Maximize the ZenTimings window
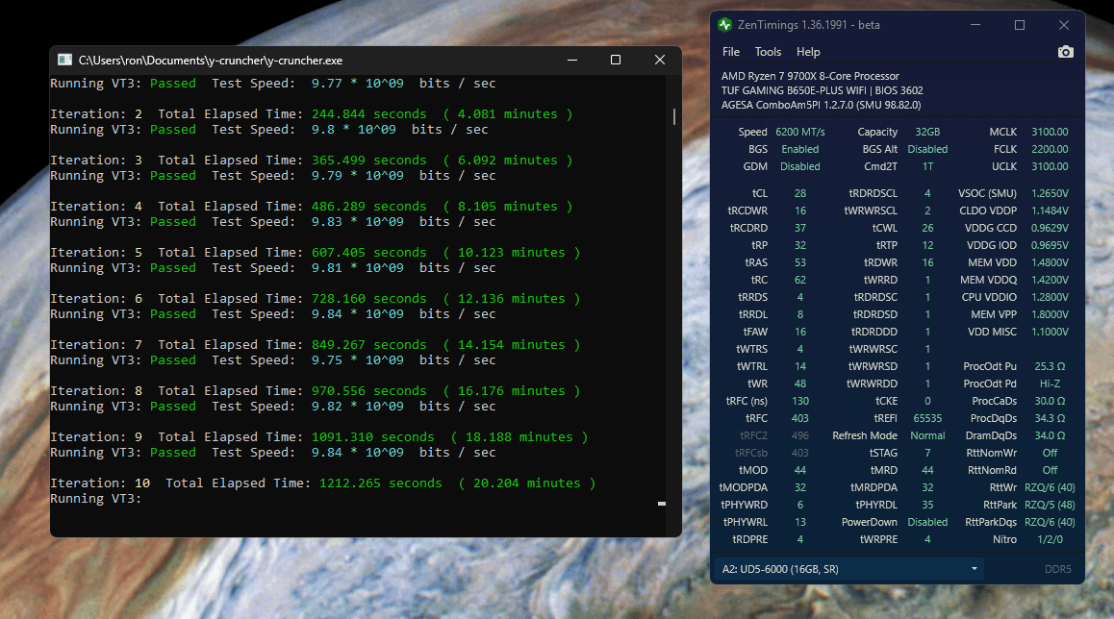This screenshot has width=1114, height=619. 1020,25
